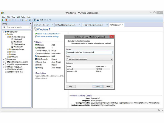This screenshot has width=164, height=123.
Task: Collapse the Virtual Machine Details section
Action: pos(70,95)
